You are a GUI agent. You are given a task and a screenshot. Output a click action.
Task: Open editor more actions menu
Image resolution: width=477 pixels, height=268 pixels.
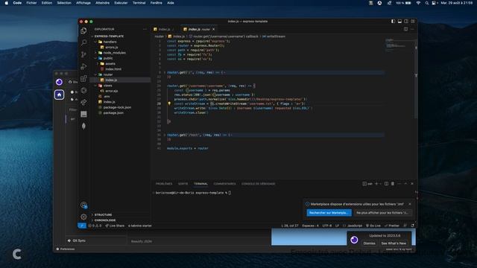(412, 29)
